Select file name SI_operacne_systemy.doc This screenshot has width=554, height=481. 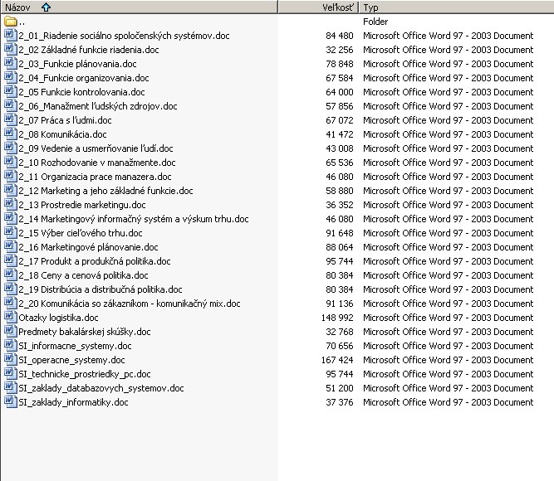(71, 360)
